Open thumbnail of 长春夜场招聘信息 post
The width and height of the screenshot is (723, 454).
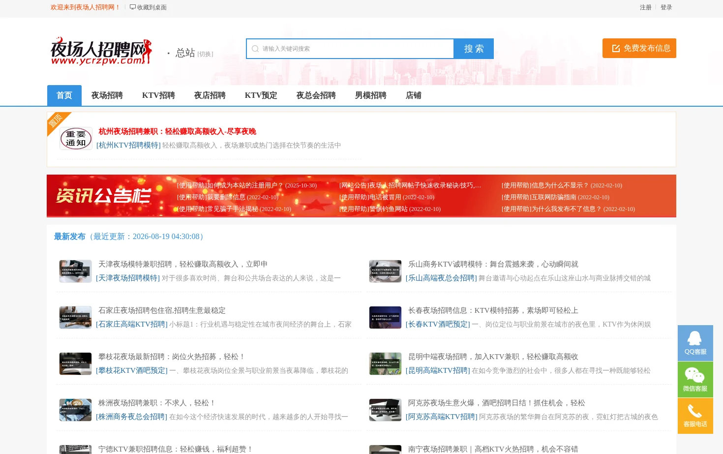385,317
